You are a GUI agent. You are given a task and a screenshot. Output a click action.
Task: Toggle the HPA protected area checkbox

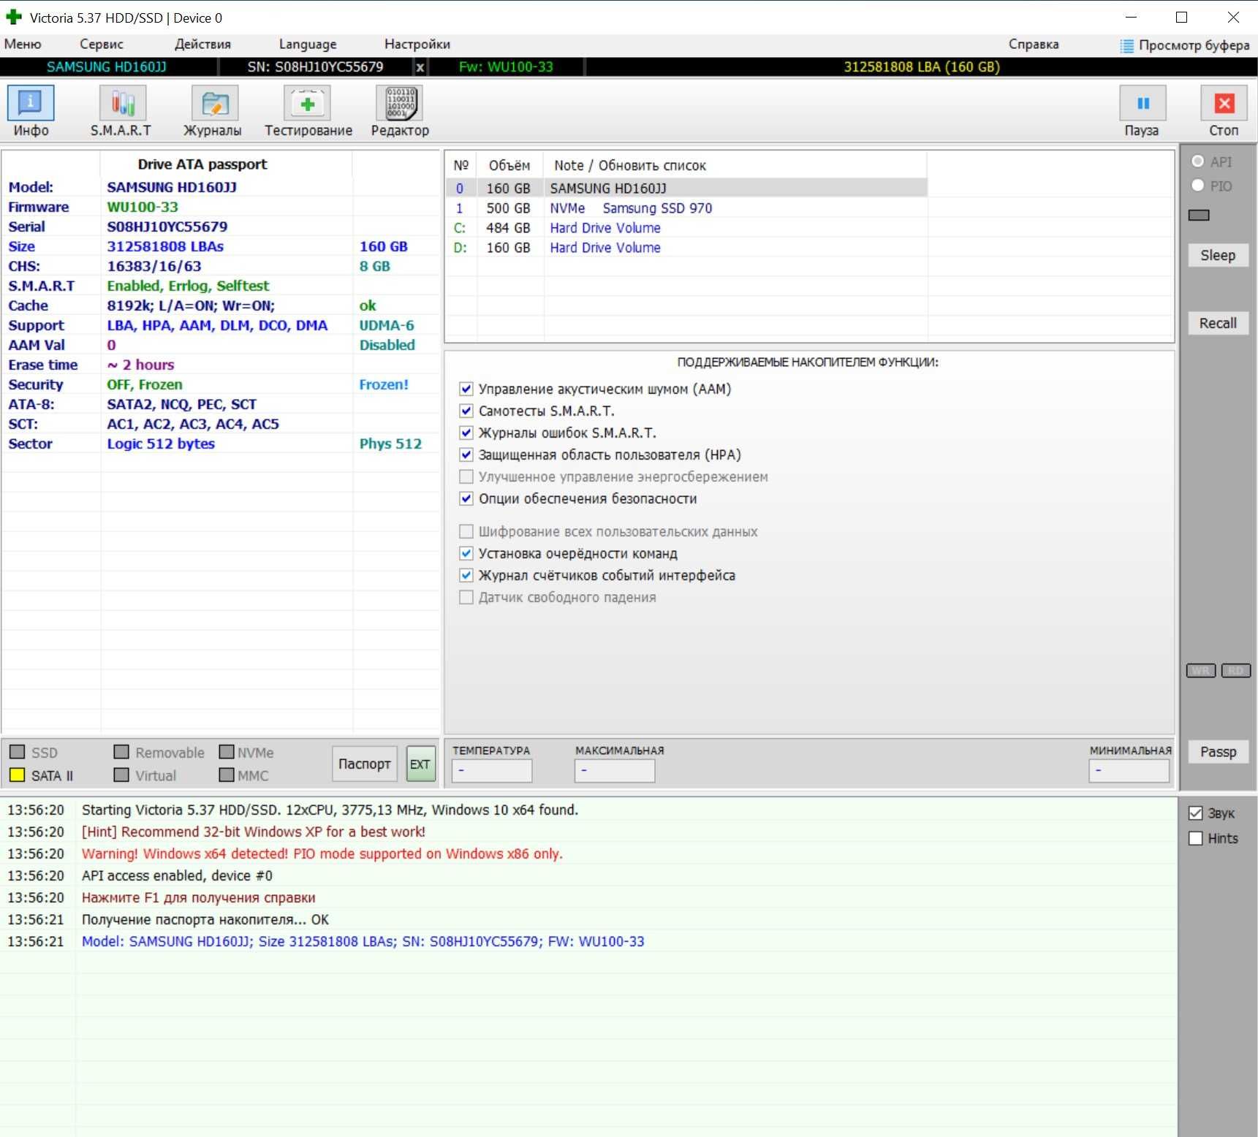coord(466,455)
